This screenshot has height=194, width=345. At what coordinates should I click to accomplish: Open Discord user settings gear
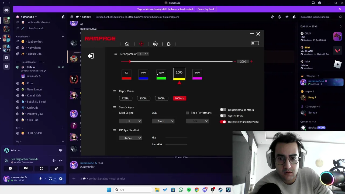[x=61, y=179]
